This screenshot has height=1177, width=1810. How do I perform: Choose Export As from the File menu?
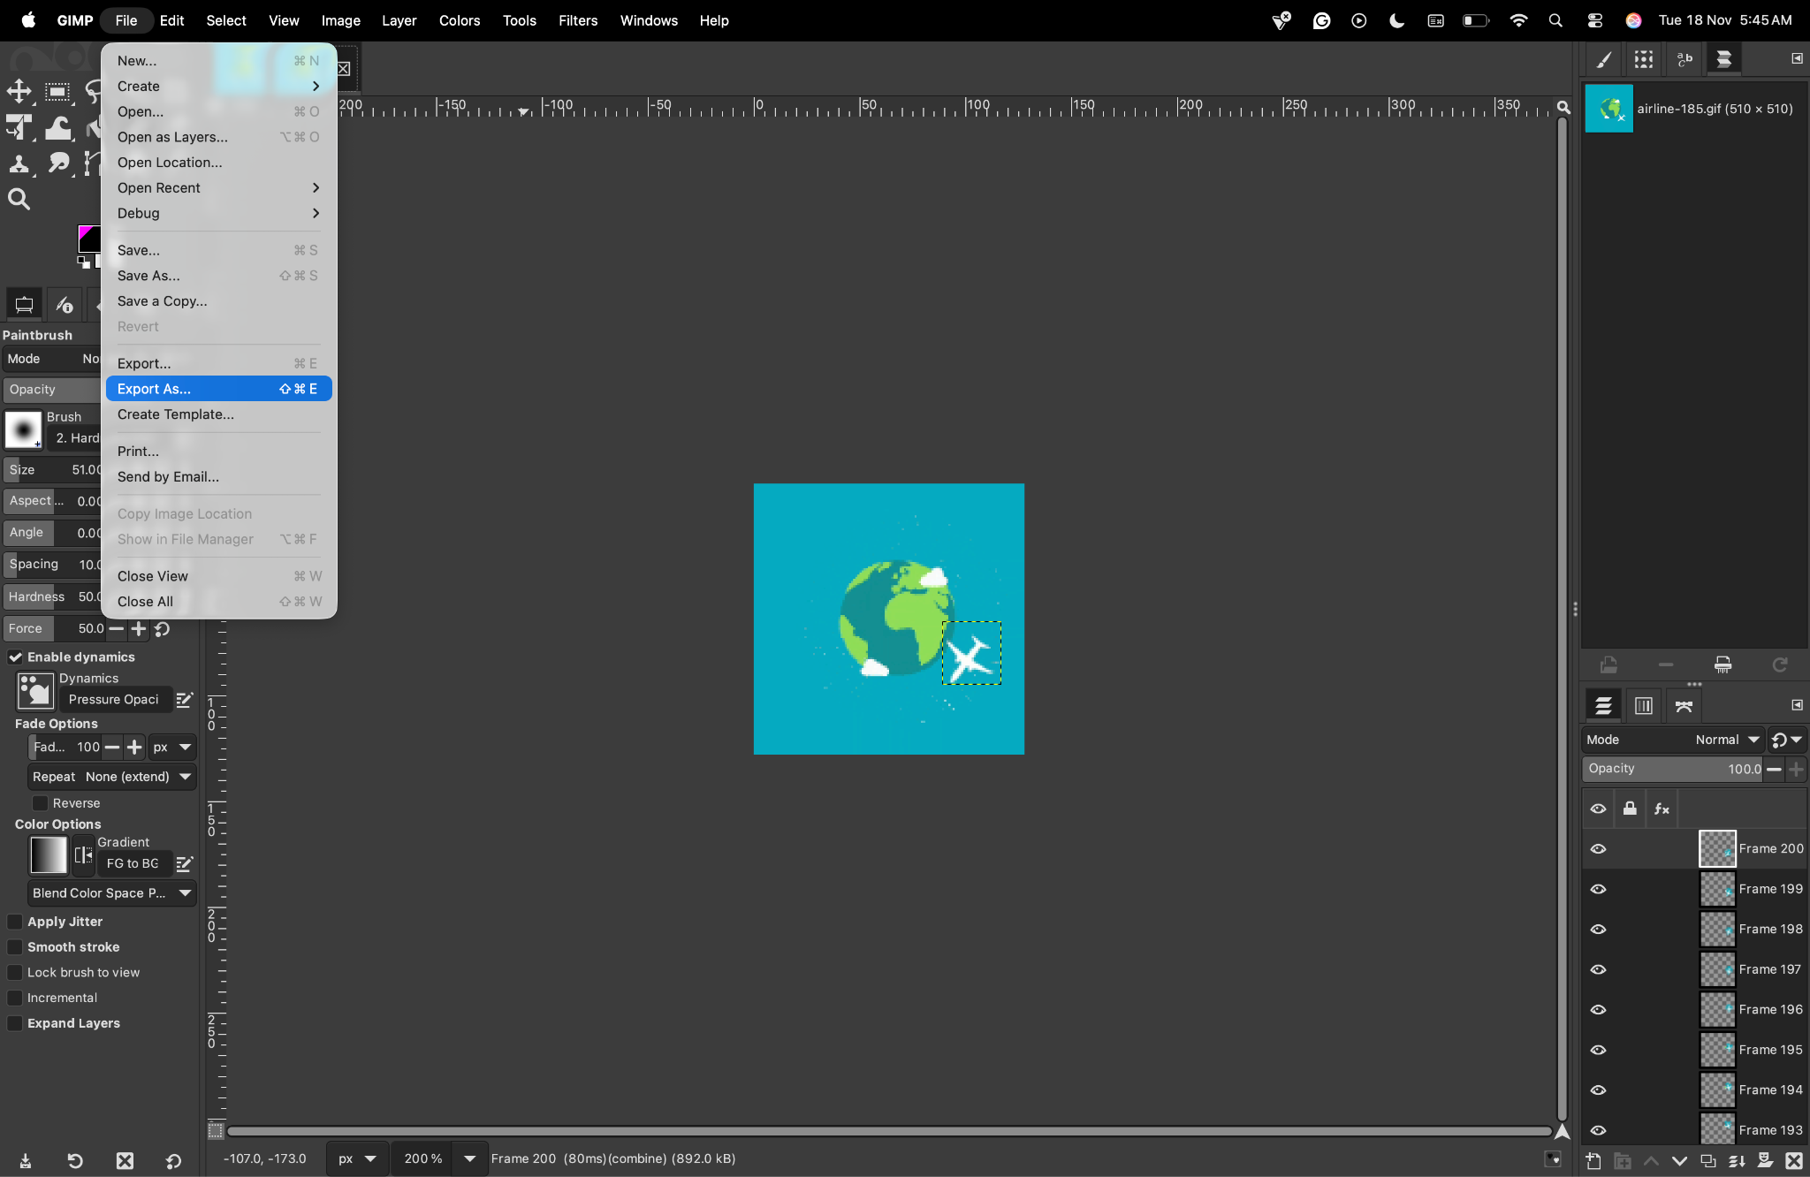(155, 389)
